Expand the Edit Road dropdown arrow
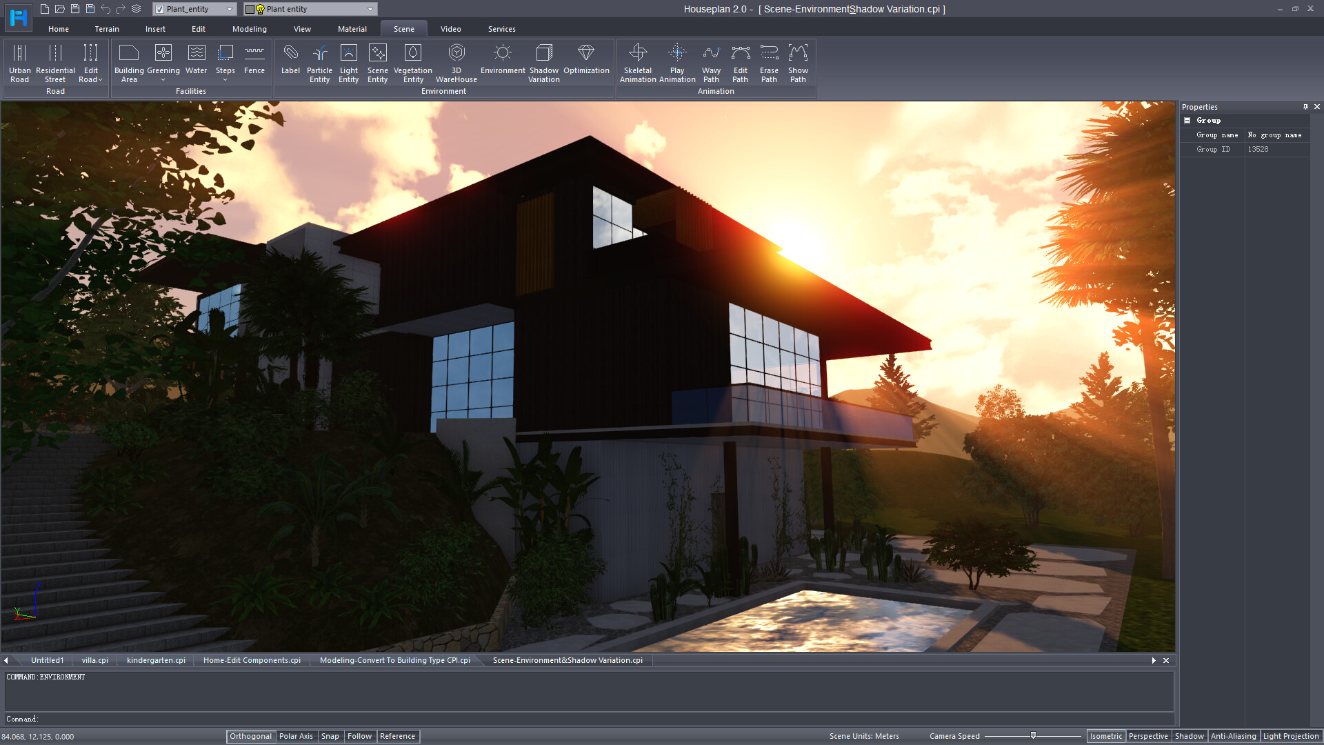 (101, 80)
